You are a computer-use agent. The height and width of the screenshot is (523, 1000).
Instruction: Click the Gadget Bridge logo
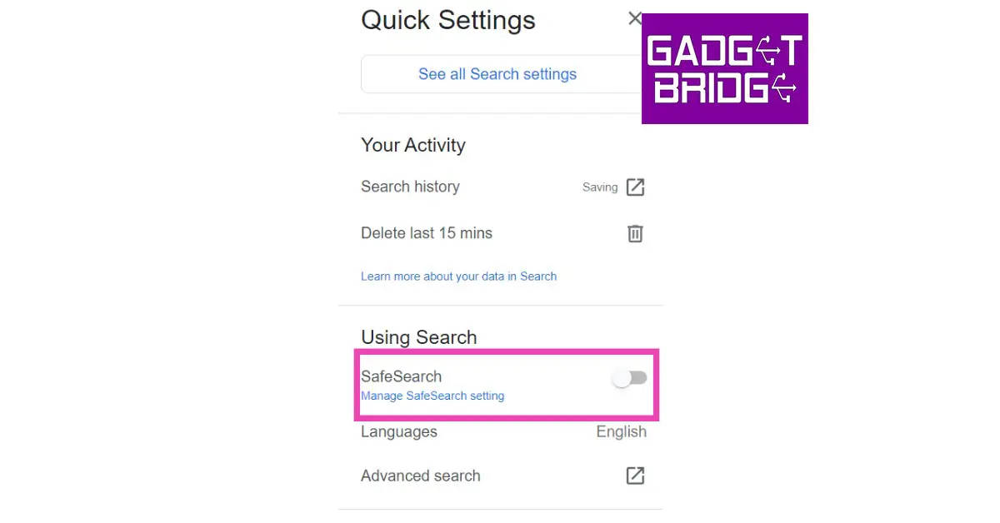[x=724, y=68]
